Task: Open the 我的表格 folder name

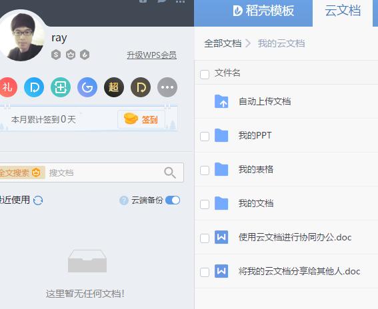Action: [256, 169]
